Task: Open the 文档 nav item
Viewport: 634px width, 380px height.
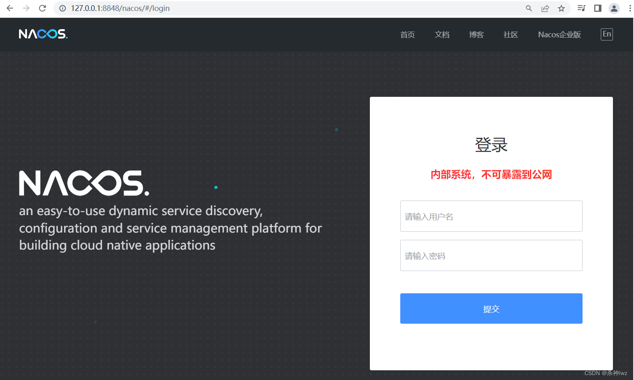Action: [442, 34]
